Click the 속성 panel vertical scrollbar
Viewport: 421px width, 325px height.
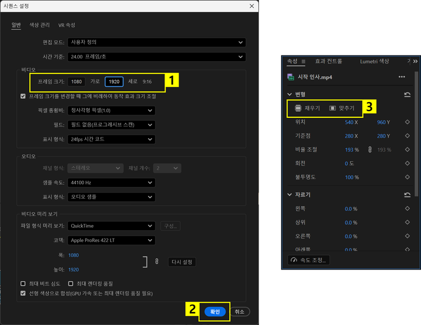pyautogui.click(x=417, y=134)
